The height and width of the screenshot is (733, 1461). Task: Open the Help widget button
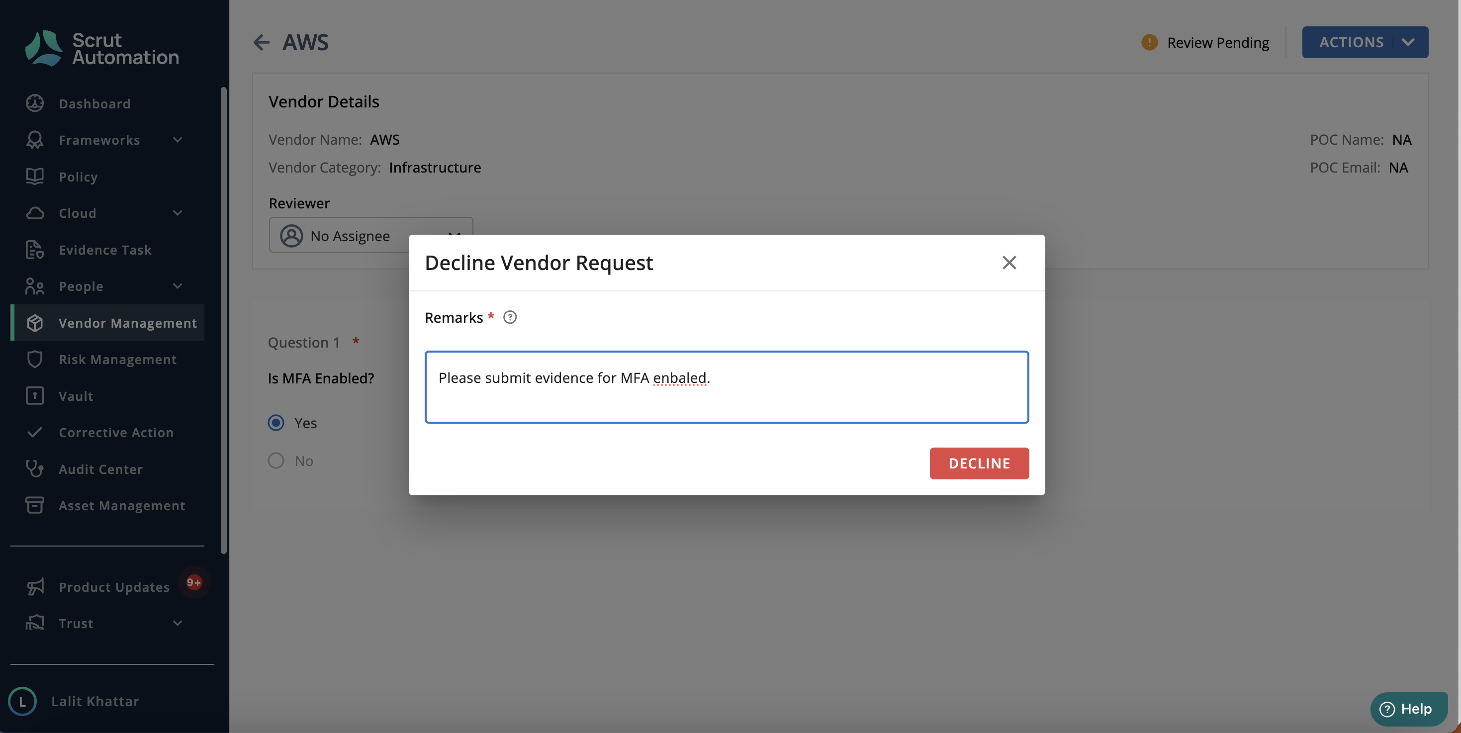pos(1409,709)
